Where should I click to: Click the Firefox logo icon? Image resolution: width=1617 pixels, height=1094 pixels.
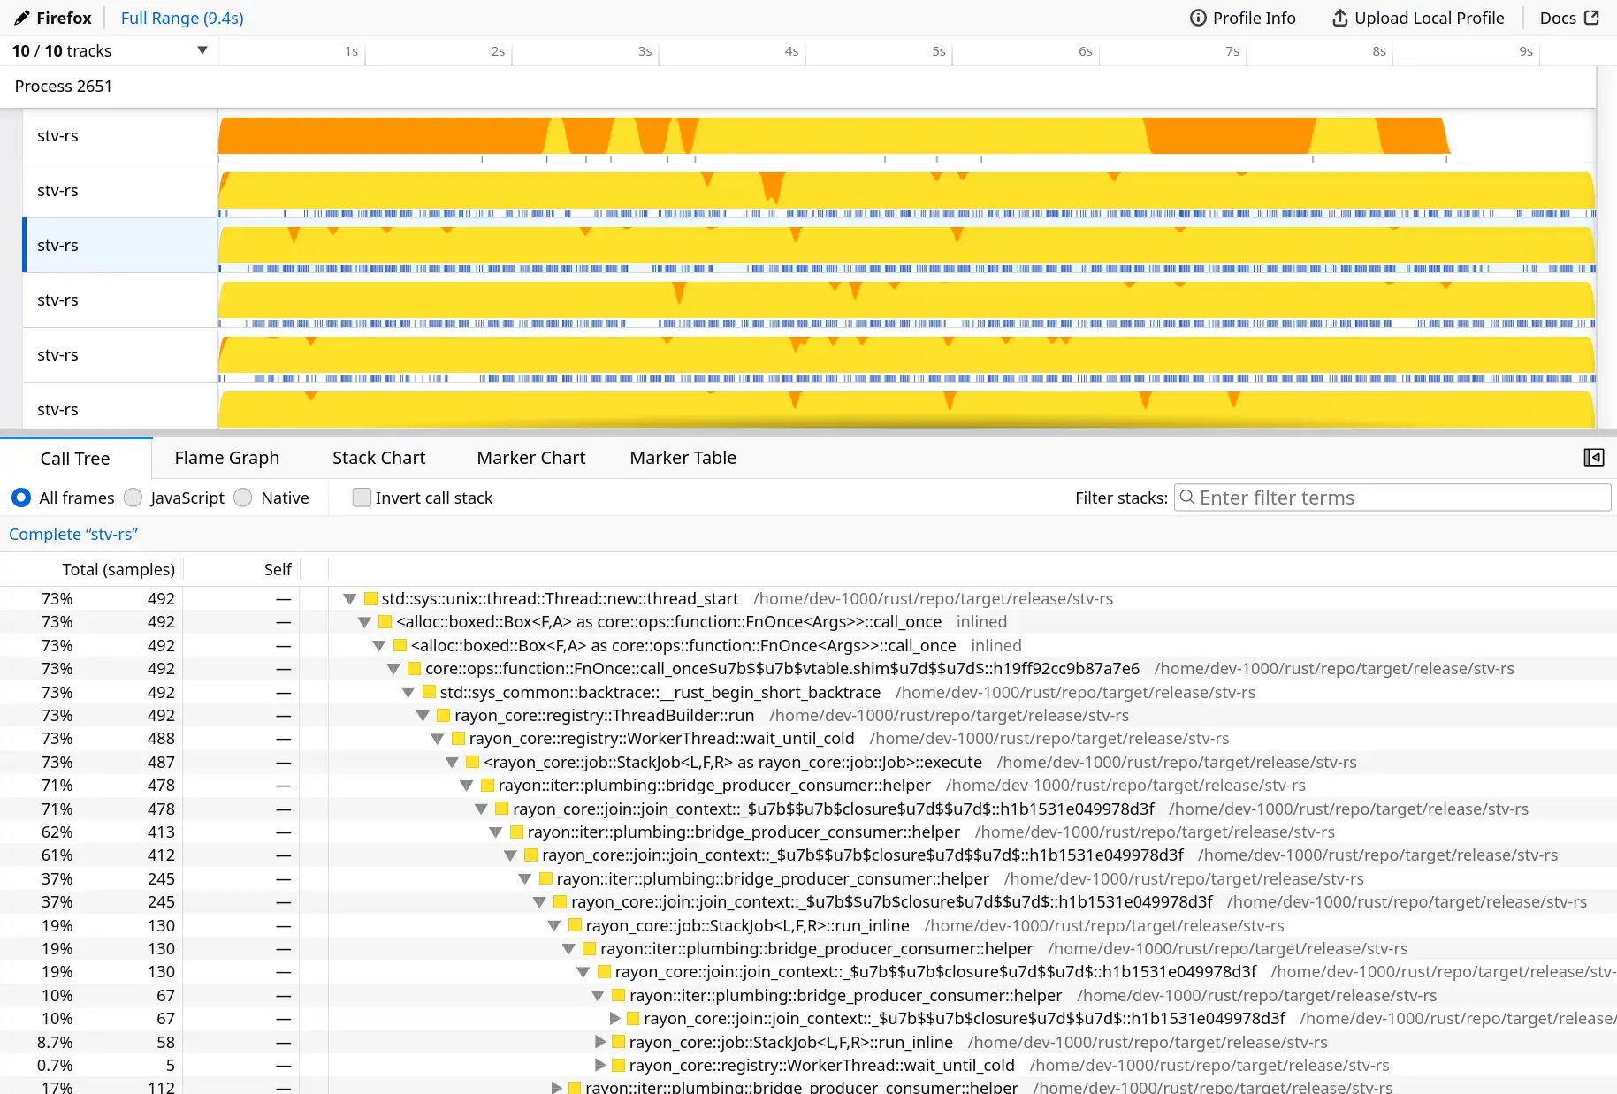21,18
